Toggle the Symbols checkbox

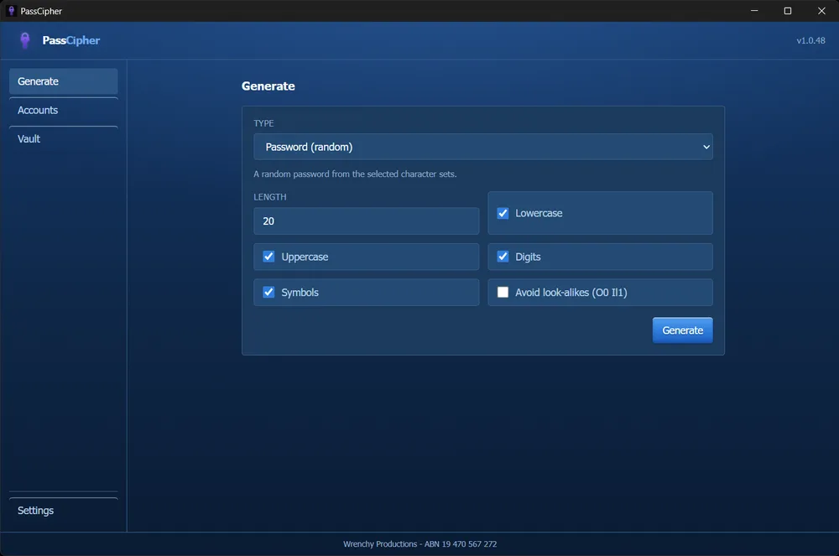pos(268,293)
